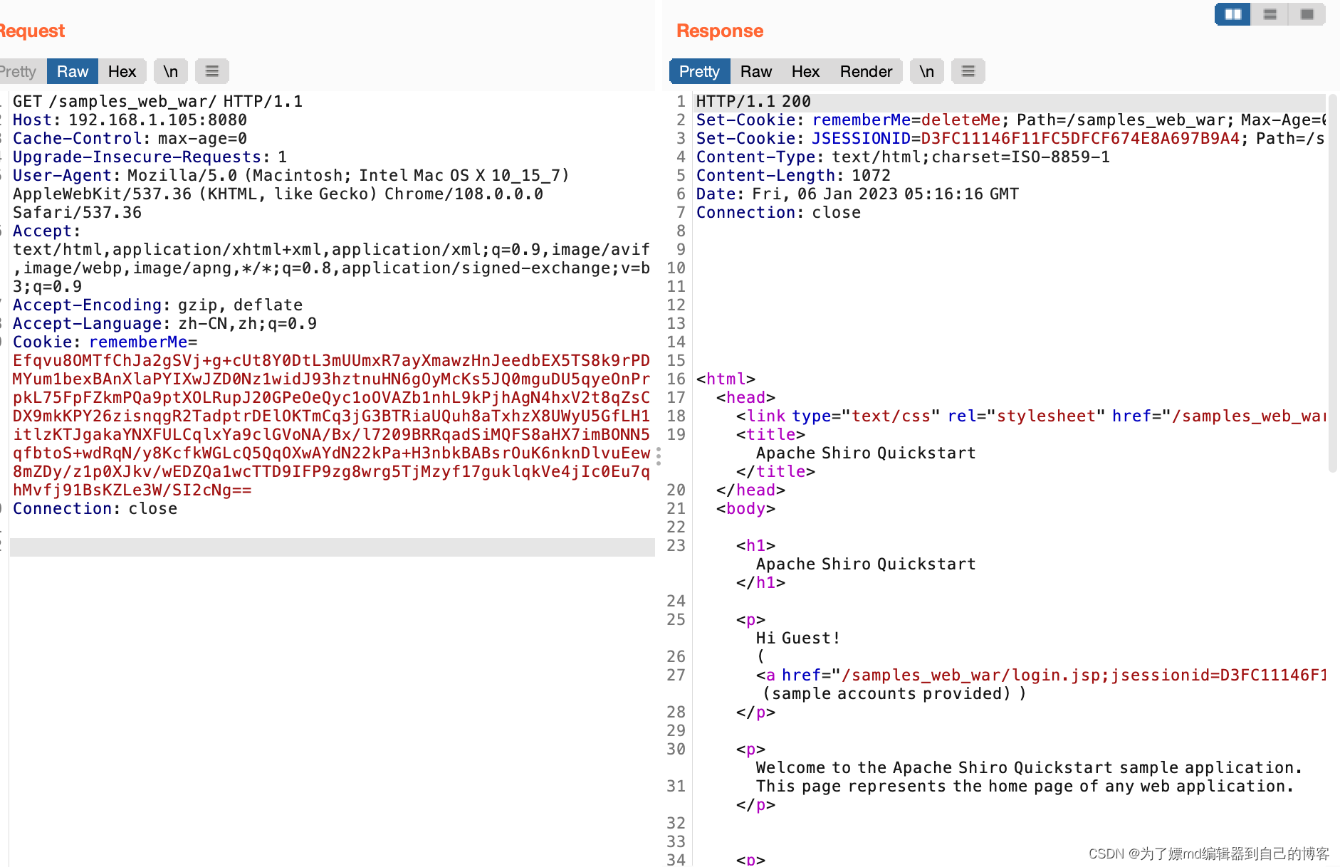Click 'Connection: close' in the Response panel
The width and height of the screenshot is (1340, 867).
(778, 212)
